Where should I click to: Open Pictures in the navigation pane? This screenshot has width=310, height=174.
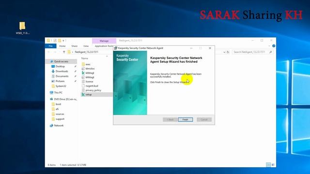(60, 81)
